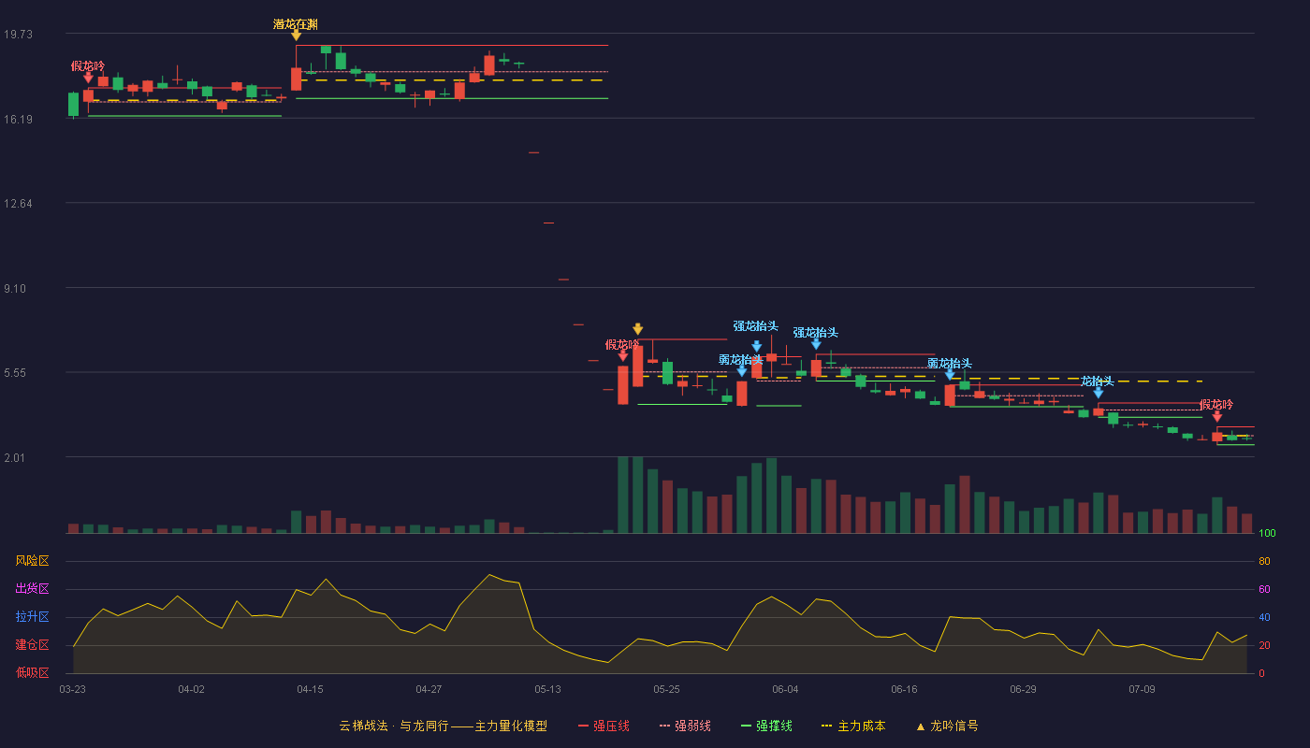
Task: Click the 03-23 date label
Action: 72,689
